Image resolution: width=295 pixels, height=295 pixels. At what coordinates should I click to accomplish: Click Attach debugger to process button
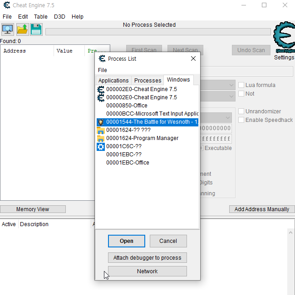[147, 257]
